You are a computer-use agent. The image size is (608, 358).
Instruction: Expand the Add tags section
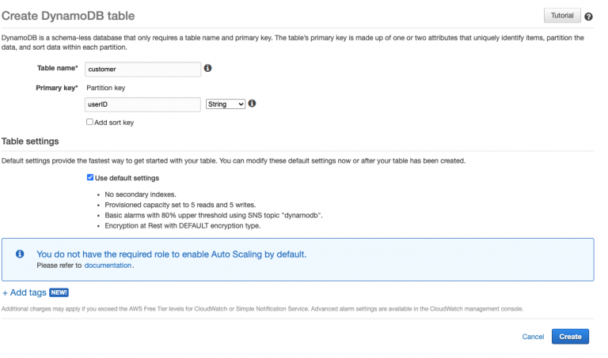point(24,292)
